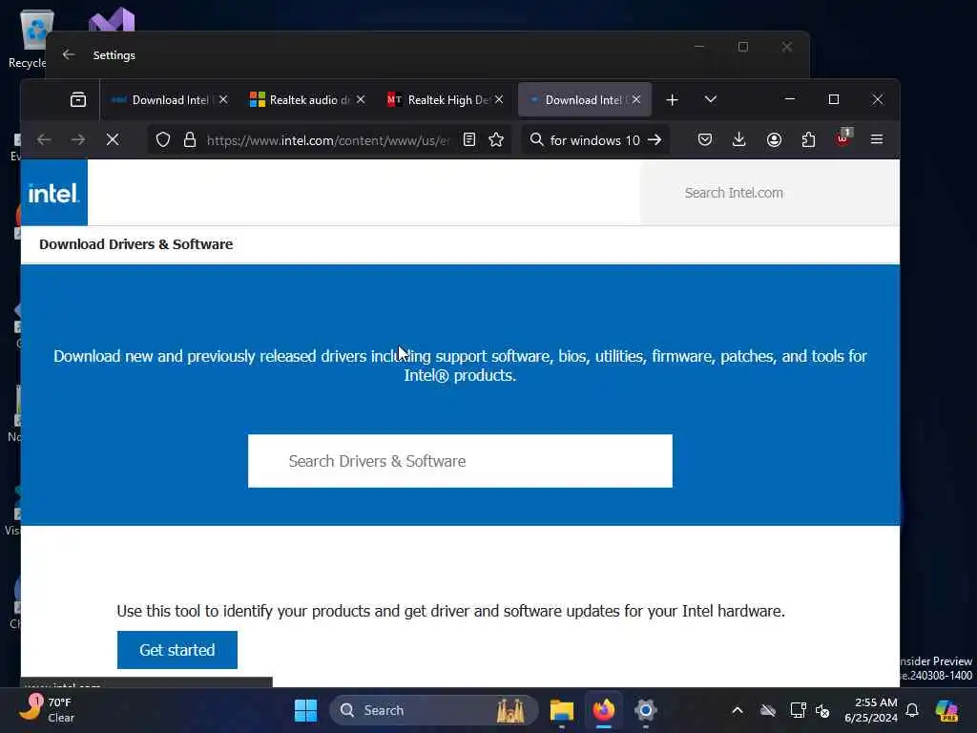The image size is (977, 733).
Task: Close the Realtek audio driver tab
Action: (361, 99)
